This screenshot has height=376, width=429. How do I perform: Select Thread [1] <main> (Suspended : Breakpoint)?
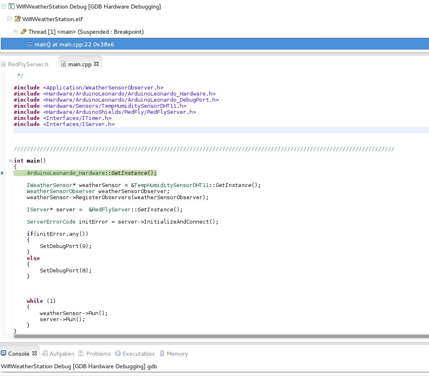click(86, 32)
